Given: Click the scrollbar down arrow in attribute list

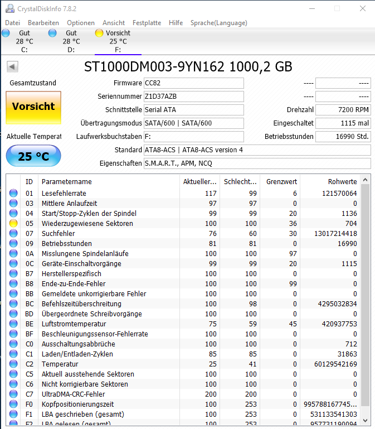Looking at the screenshot, I should (365, 420).
